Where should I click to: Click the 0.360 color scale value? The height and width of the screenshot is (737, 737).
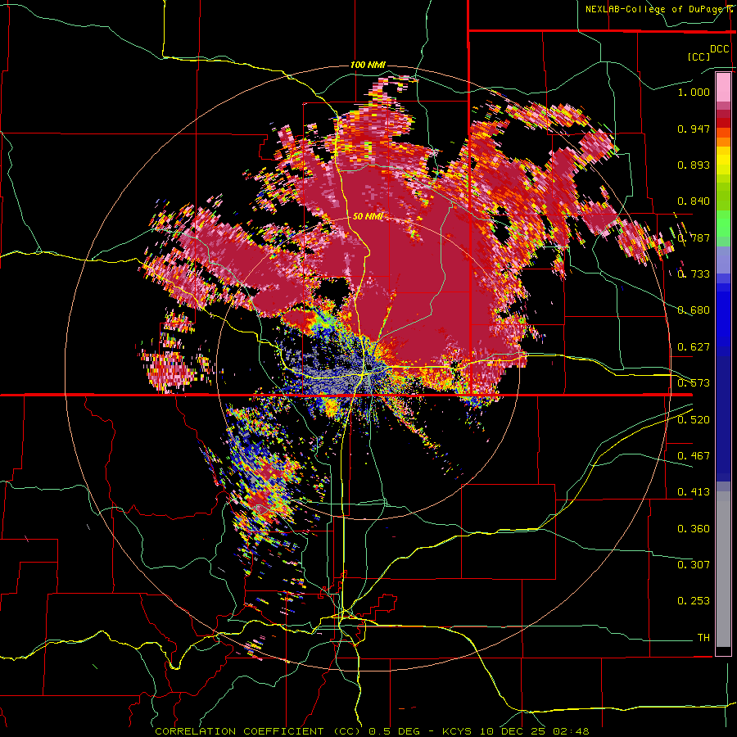(x=694, y=529)
